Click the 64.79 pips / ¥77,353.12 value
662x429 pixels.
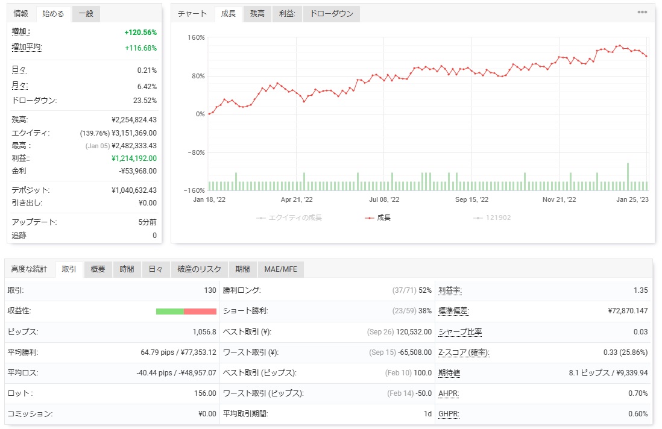[x=178, y=352]
